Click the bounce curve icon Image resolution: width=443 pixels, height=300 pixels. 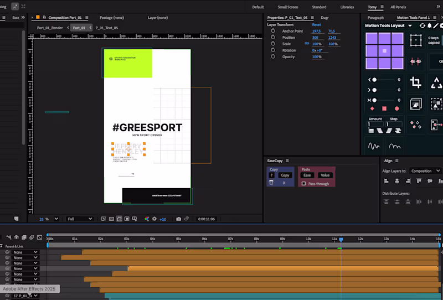pos(395,146)
